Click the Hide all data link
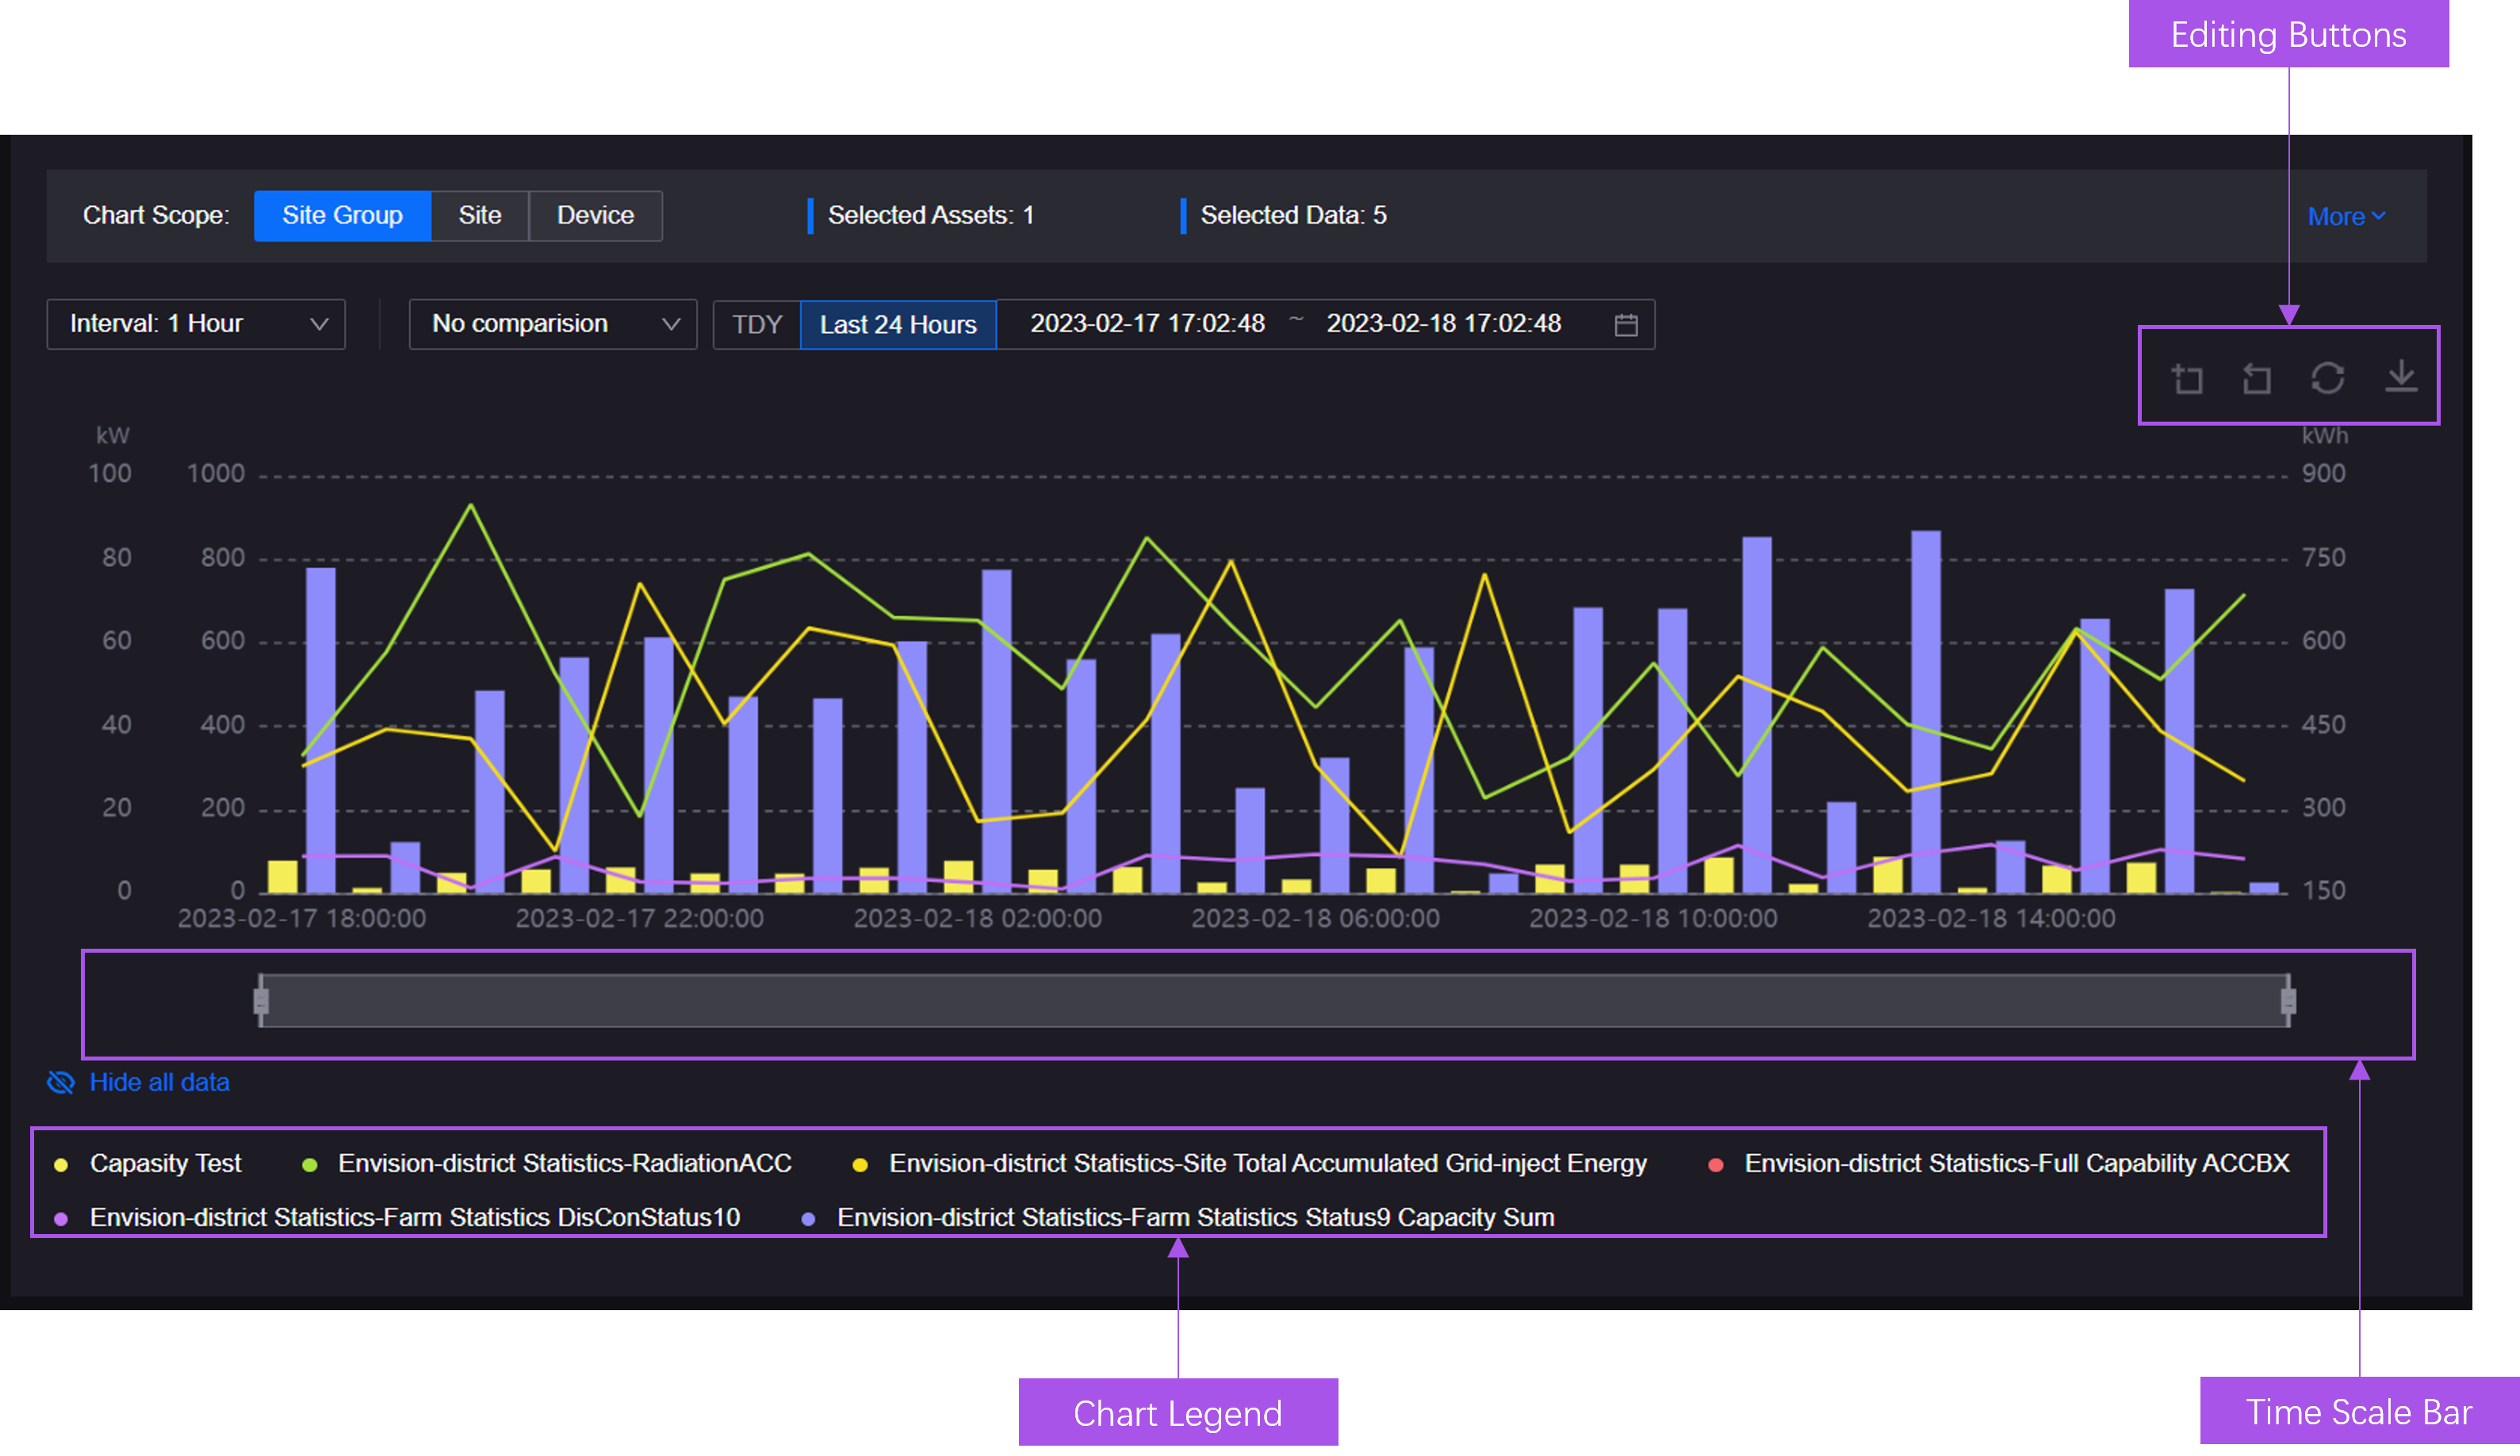Image resolution: width=2520 pixels, height=1456 pixels. [159, 1082]
